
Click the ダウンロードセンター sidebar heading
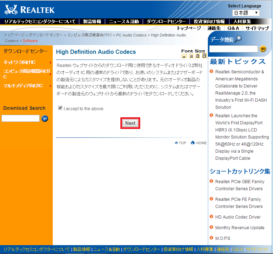(x=25, y=51)
